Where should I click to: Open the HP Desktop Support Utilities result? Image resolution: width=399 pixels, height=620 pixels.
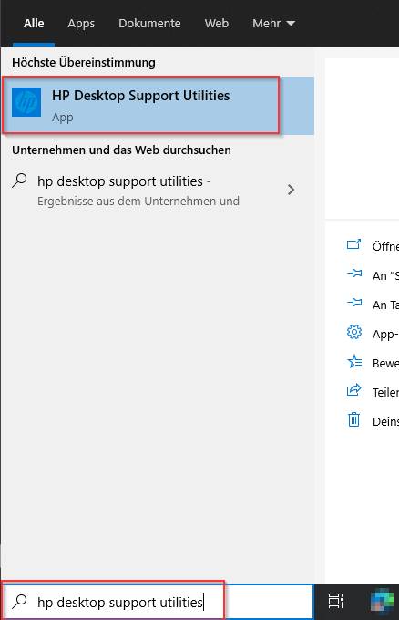tap(158, 106)
